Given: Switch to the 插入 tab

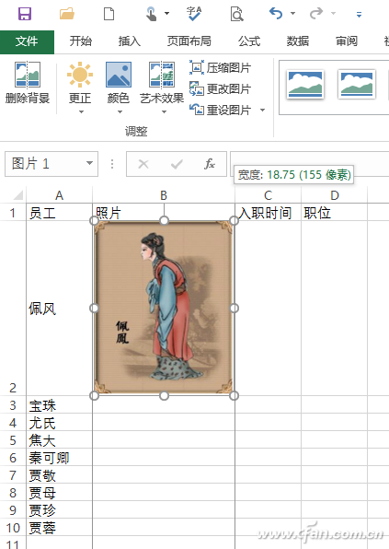Looking at the screenshot, I should click(x=130, y=41).
